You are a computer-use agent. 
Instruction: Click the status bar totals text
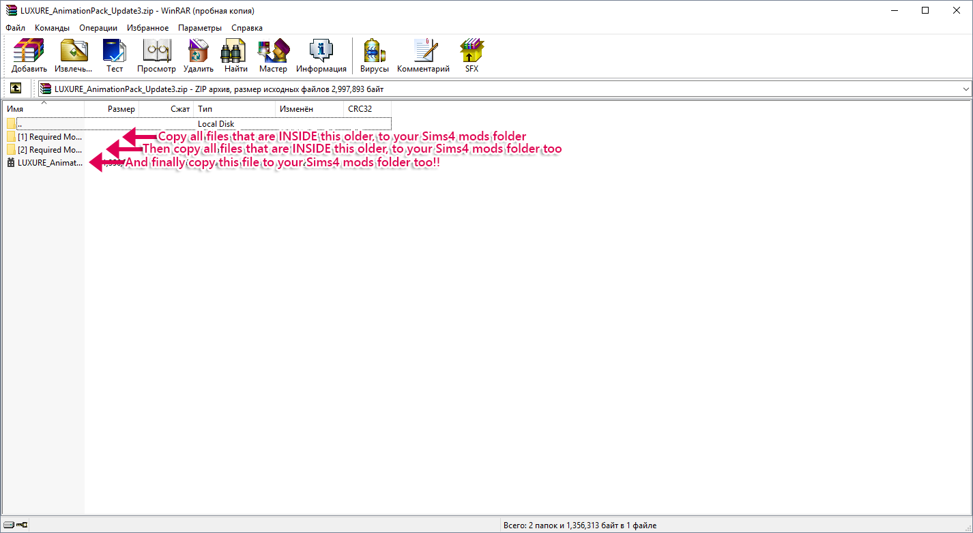pos(580,525)
